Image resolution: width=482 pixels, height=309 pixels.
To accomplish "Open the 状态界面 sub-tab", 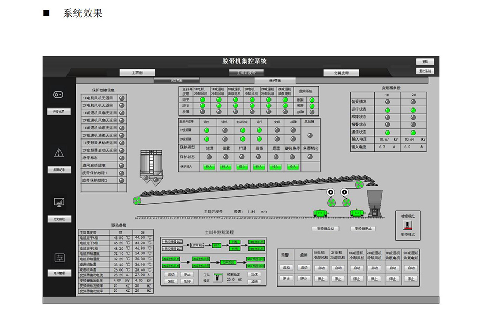I will (x=176, y=80).
